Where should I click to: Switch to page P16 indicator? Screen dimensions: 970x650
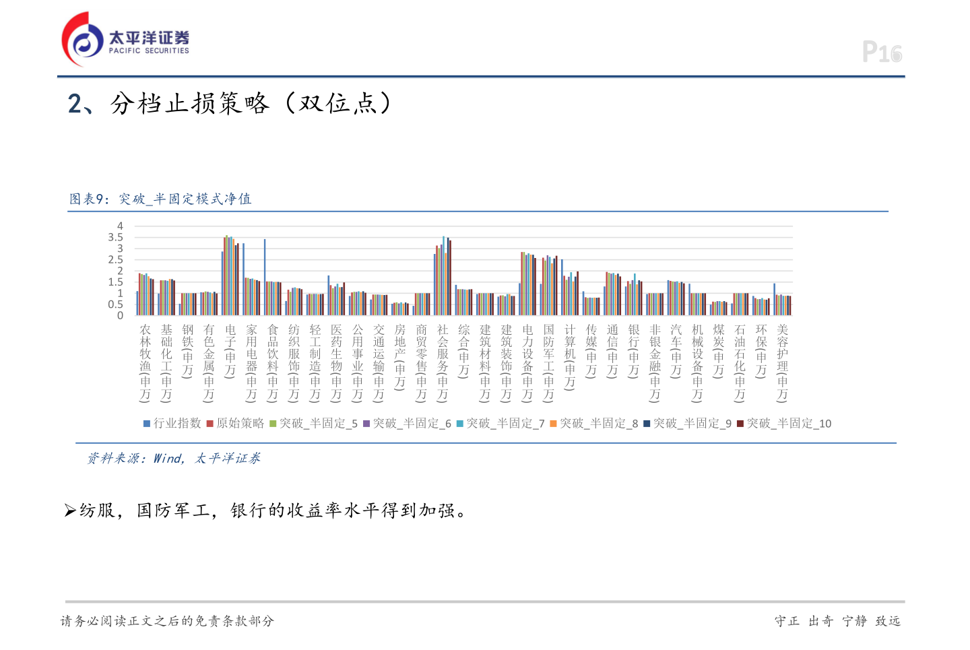tap(882, 52)
